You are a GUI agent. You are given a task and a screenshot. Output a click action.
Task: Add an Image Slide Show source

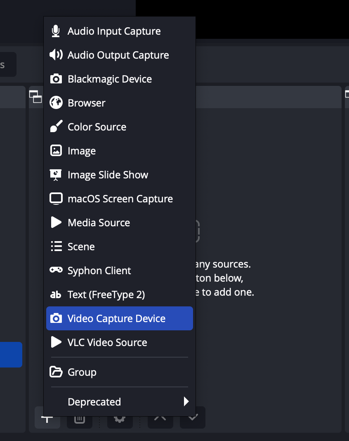[108, 175]
